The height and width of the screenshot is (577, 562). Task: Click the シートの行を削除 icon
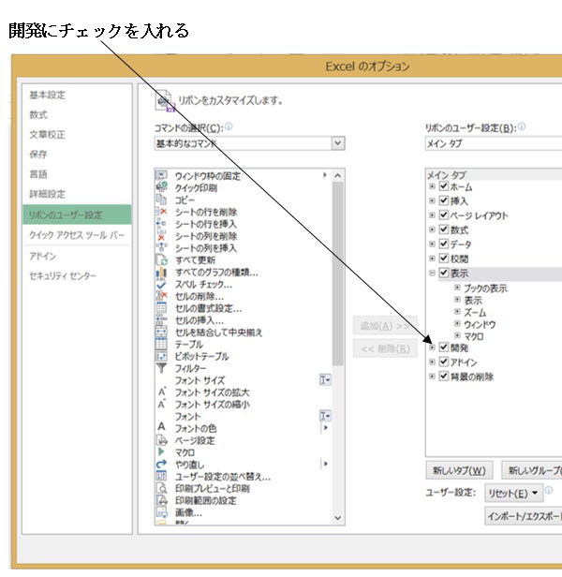click(161, 212)
